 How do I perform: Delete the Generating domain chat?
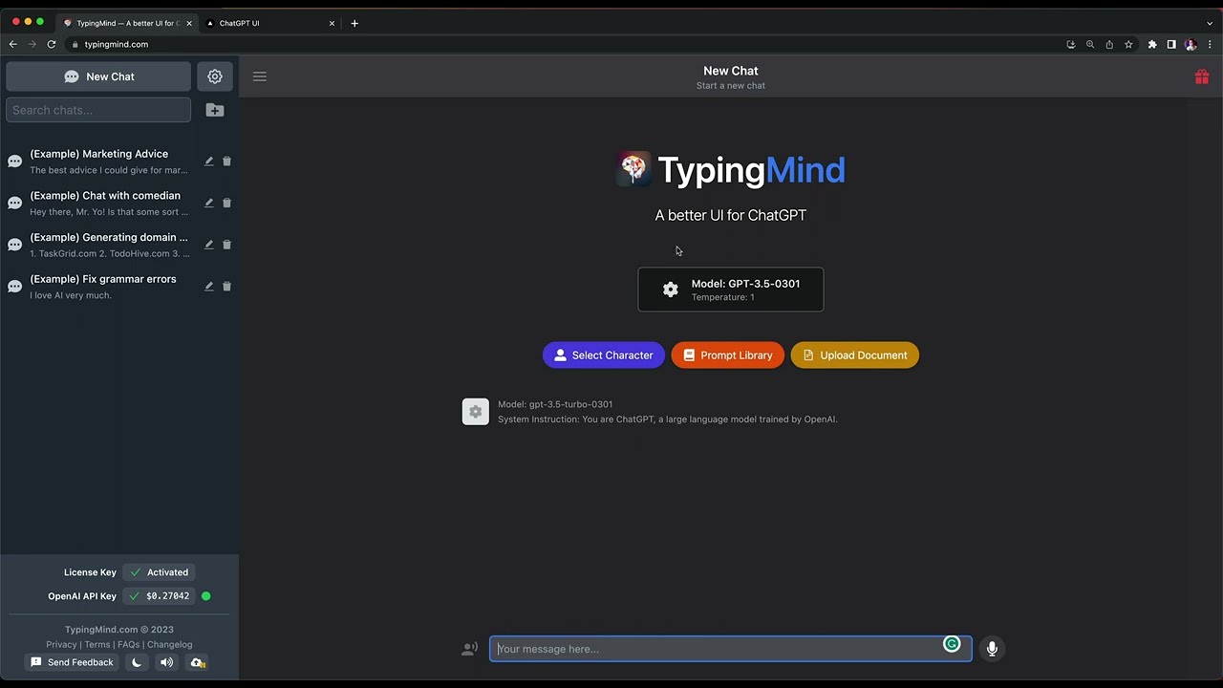(226, 245)
